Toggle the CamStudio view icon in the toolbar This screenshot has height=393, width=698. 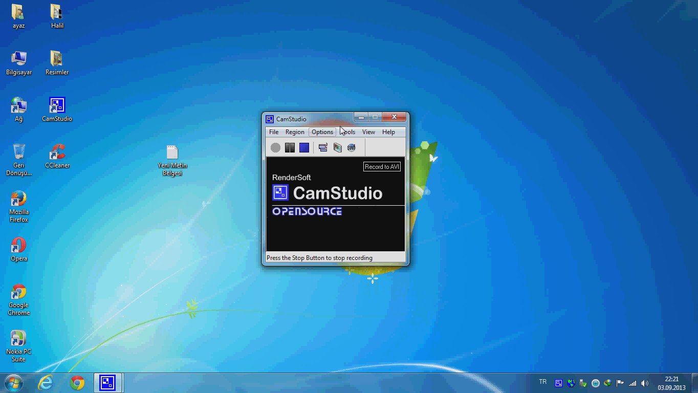[x=323, y=147]
